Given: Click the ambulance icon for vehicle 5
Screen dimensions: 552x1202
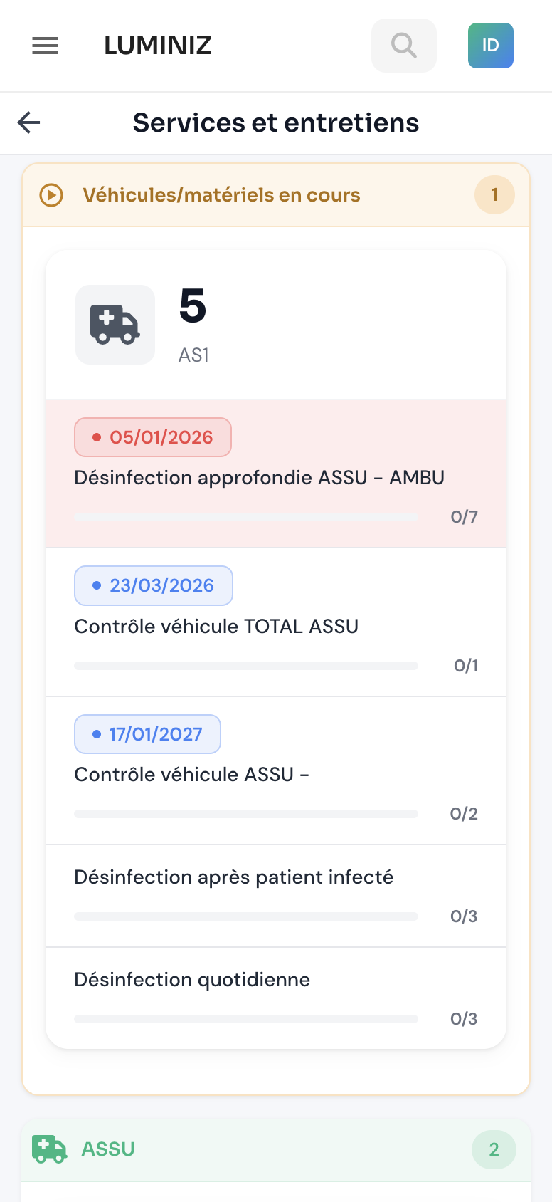Looking at the screenshot, I should [x=115, y=325].
